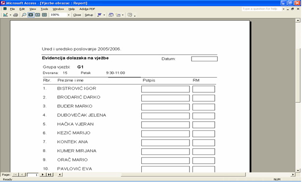Click OfficeLinks Word icon

click(99, 15)
